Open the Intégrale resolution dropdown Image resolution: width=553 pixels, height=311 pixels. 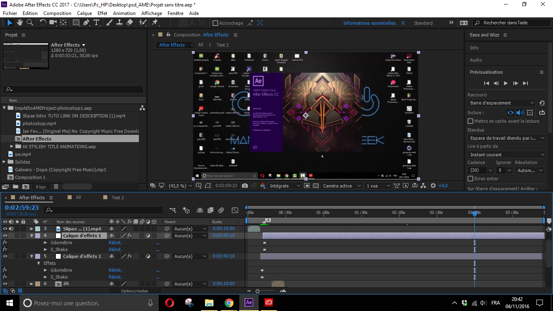point(285,186)
